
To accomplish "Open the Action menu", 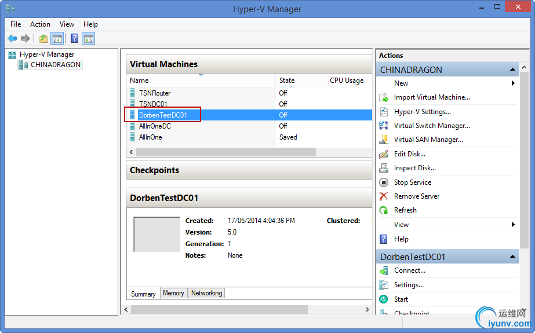I will (40, 24).
